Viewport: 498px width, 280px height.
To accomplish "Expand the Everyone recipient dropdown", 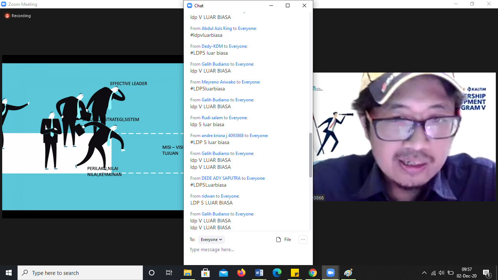I will pyautogui.click(x=211, y=240).
